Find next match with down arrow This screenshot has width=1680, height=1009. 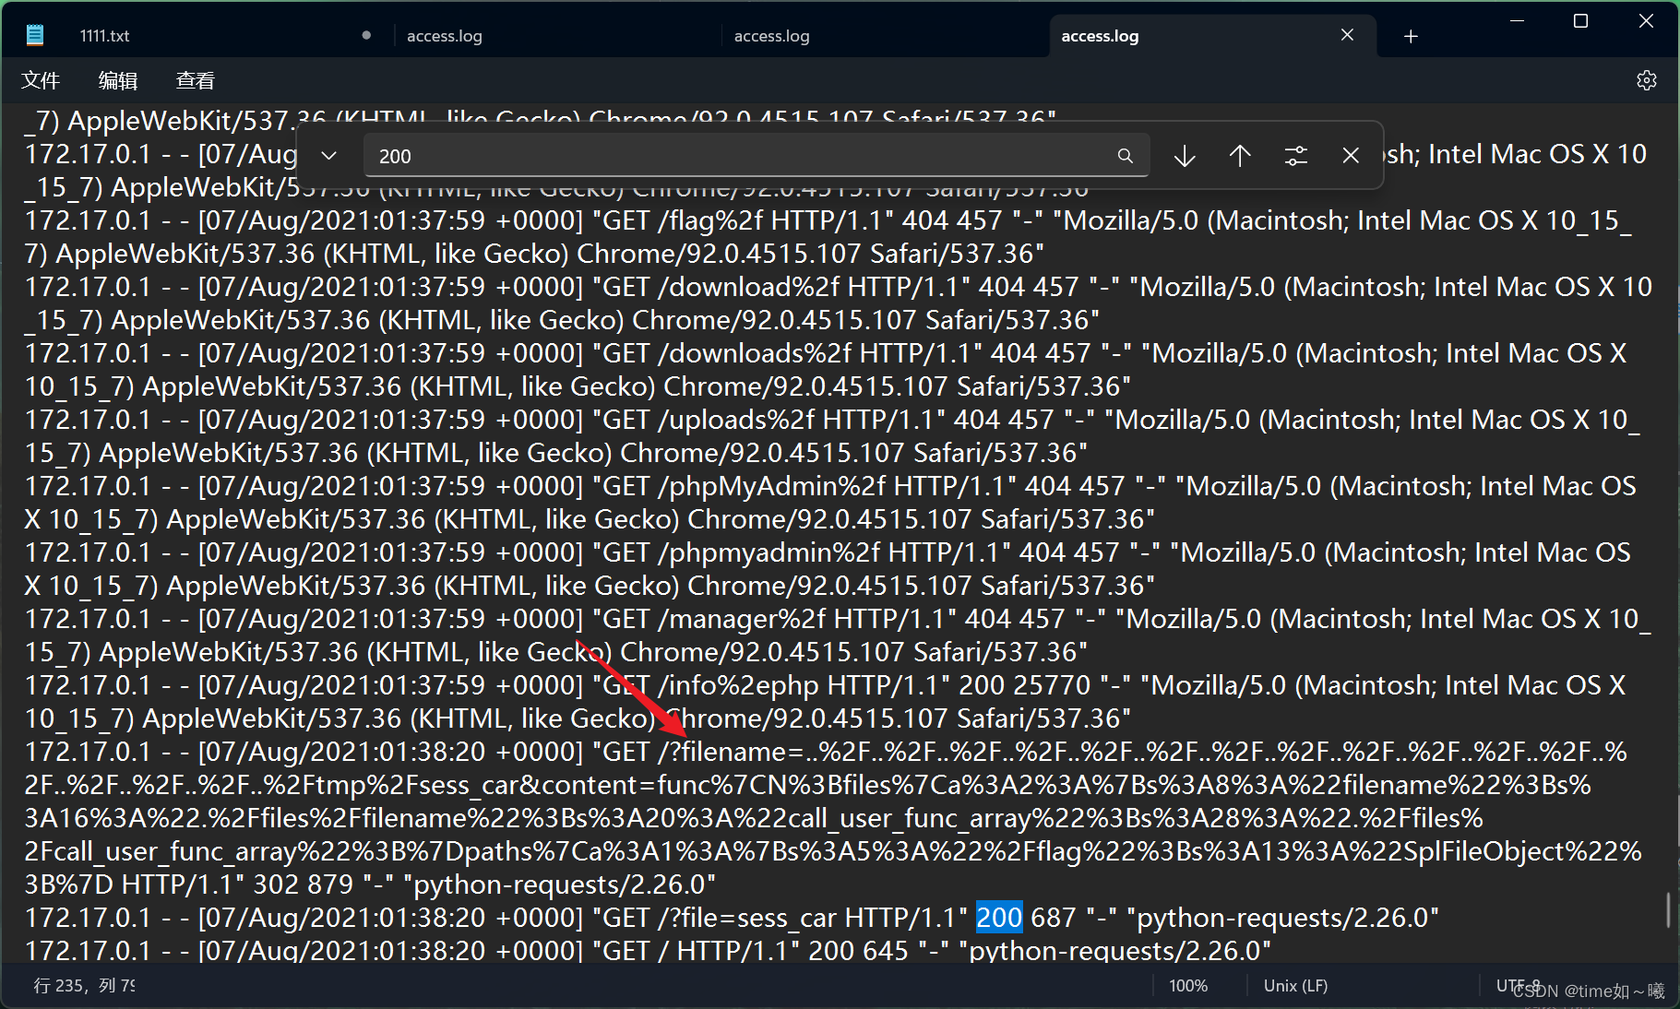[1185, 156]
